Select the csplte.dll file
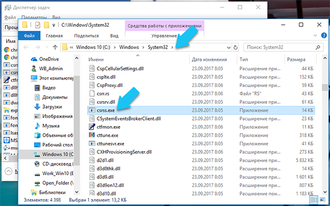 106,77
